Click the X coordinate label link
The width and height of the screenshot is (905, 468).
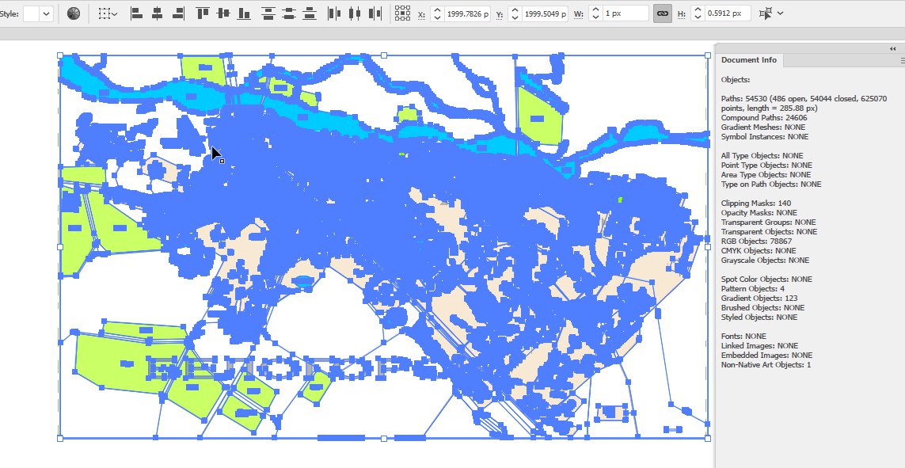click(x=421, y=14)
